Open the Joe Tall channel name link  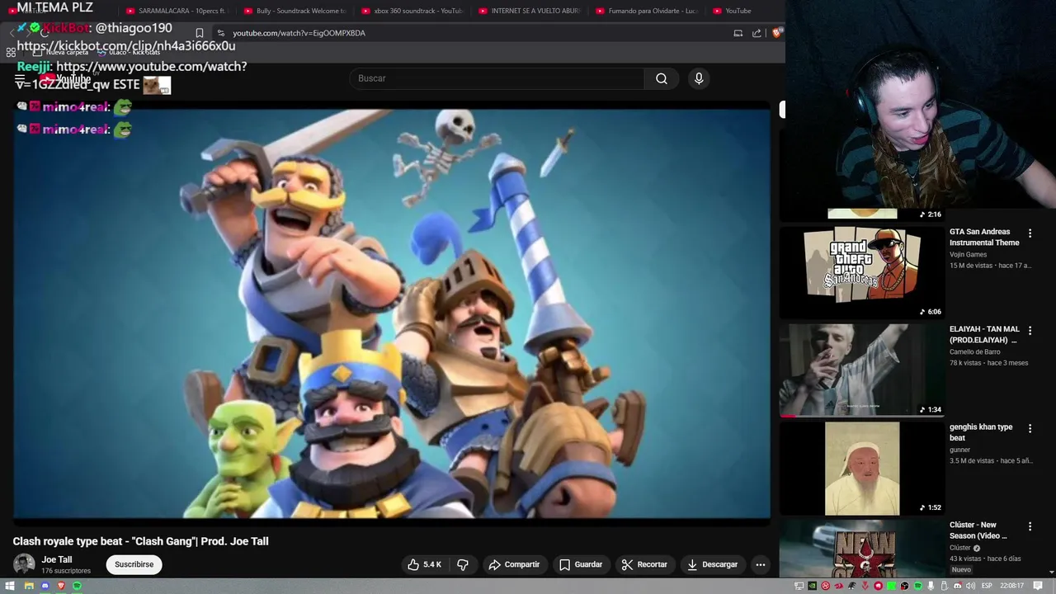57,559
